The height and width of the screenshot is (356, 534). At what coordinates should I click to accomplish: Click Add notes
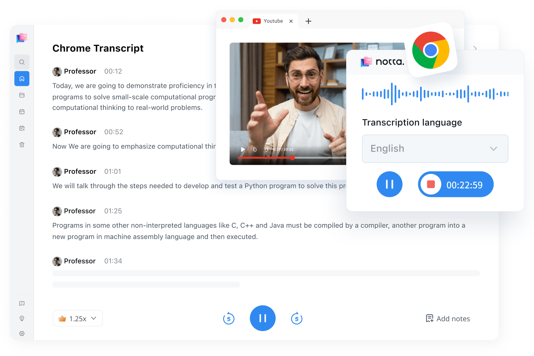(x=448, y=318)
